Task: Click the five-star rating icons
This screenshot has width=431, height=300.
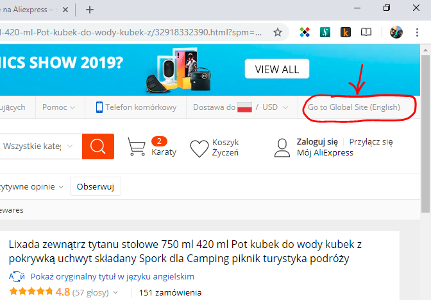Action: (x=31, y=292)
